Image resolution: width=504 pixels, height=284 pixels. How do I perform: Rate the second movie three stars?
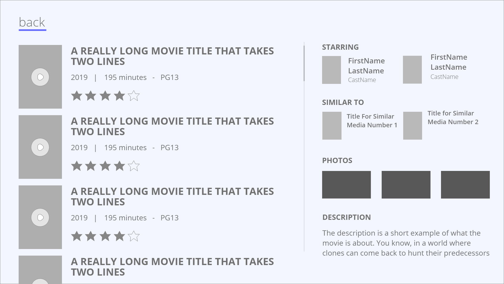point(105,166)
